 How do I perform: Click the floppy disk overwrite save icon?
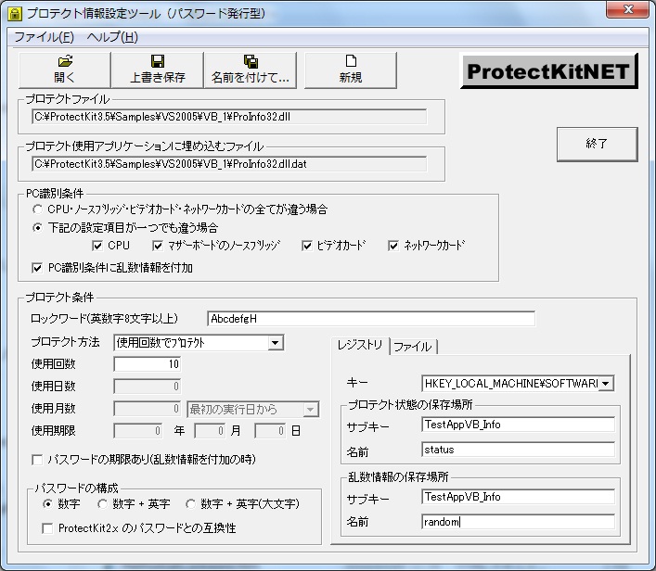click(158, 61)
